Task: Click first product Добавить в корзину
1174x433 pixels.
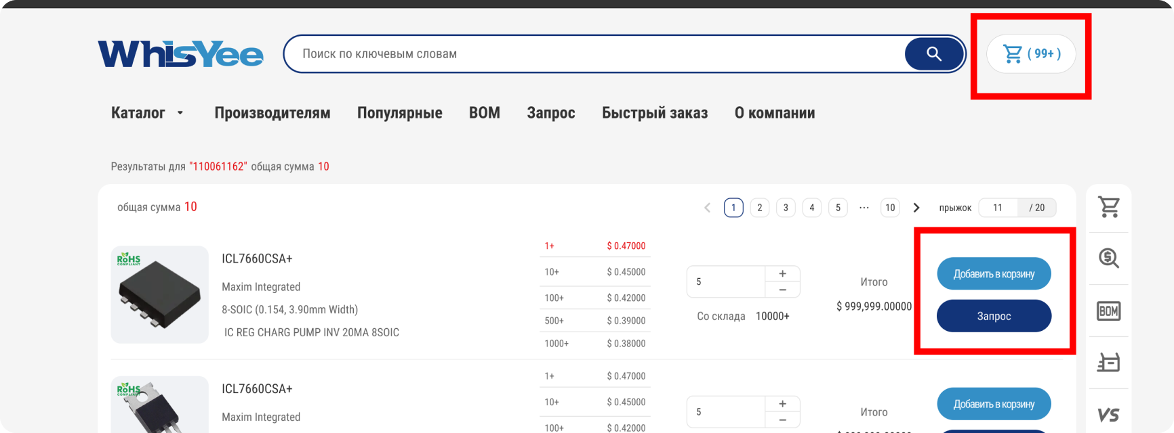Action: click(x=994, y=274)
